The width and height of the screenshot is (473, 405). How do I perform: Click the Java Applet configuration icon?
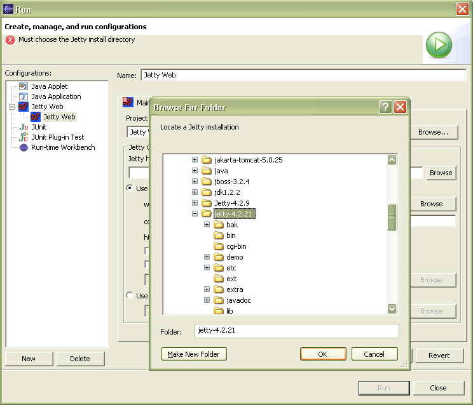[24, 86]
